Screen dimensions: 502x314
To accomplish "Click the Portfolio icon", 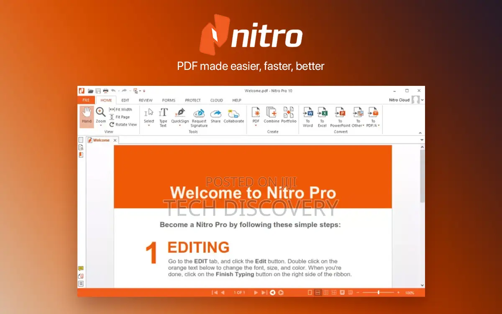I will tap(289, 112).
